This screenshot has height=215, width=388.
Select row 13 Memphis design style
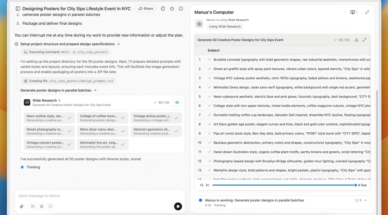click(x=282, y=170)
